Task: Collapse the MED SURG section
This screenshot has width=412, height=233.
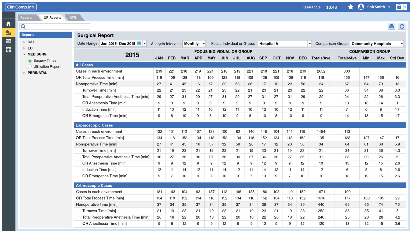Action: [24, 54]
